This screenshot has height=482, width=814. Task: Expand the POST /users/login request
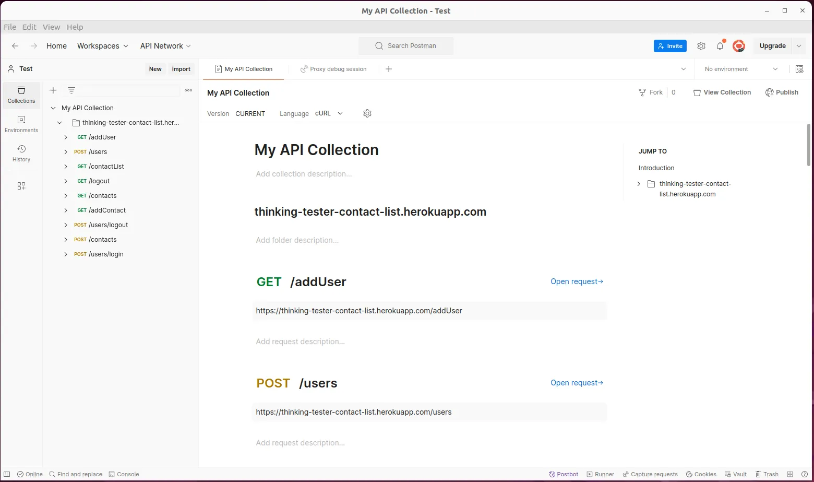pyautogui.click(x=66, y=254)
